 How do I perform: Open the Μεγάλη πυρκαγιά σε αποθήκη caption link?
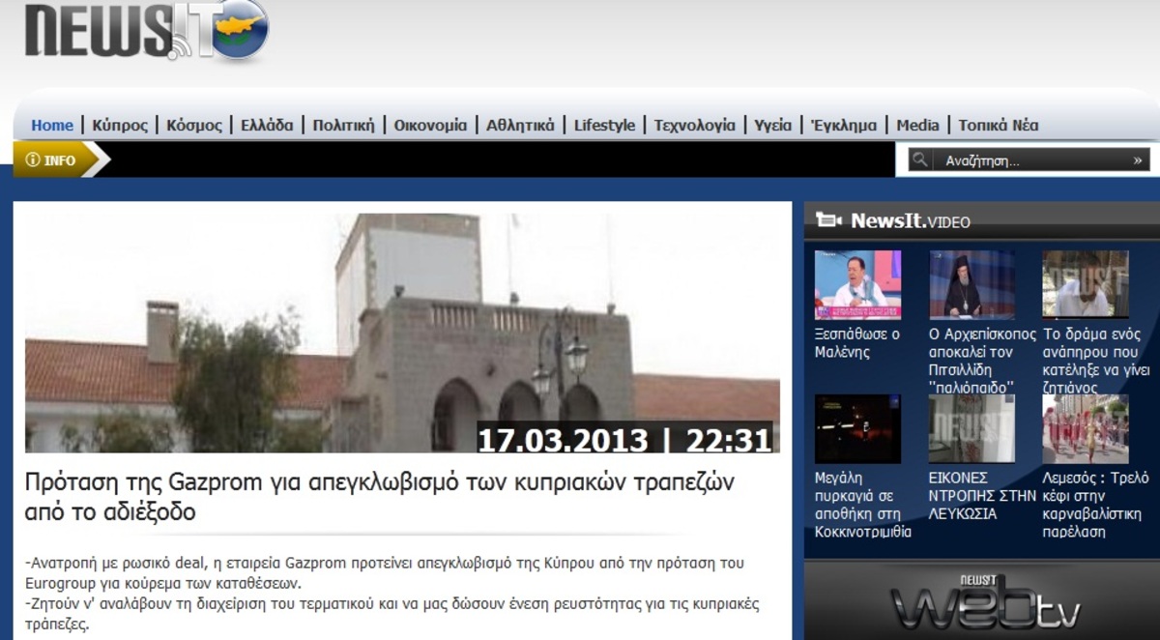(x=863, y=505)
